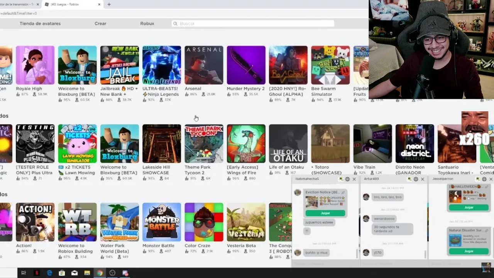Open chat settings gear for isabmahecha5

347,179
